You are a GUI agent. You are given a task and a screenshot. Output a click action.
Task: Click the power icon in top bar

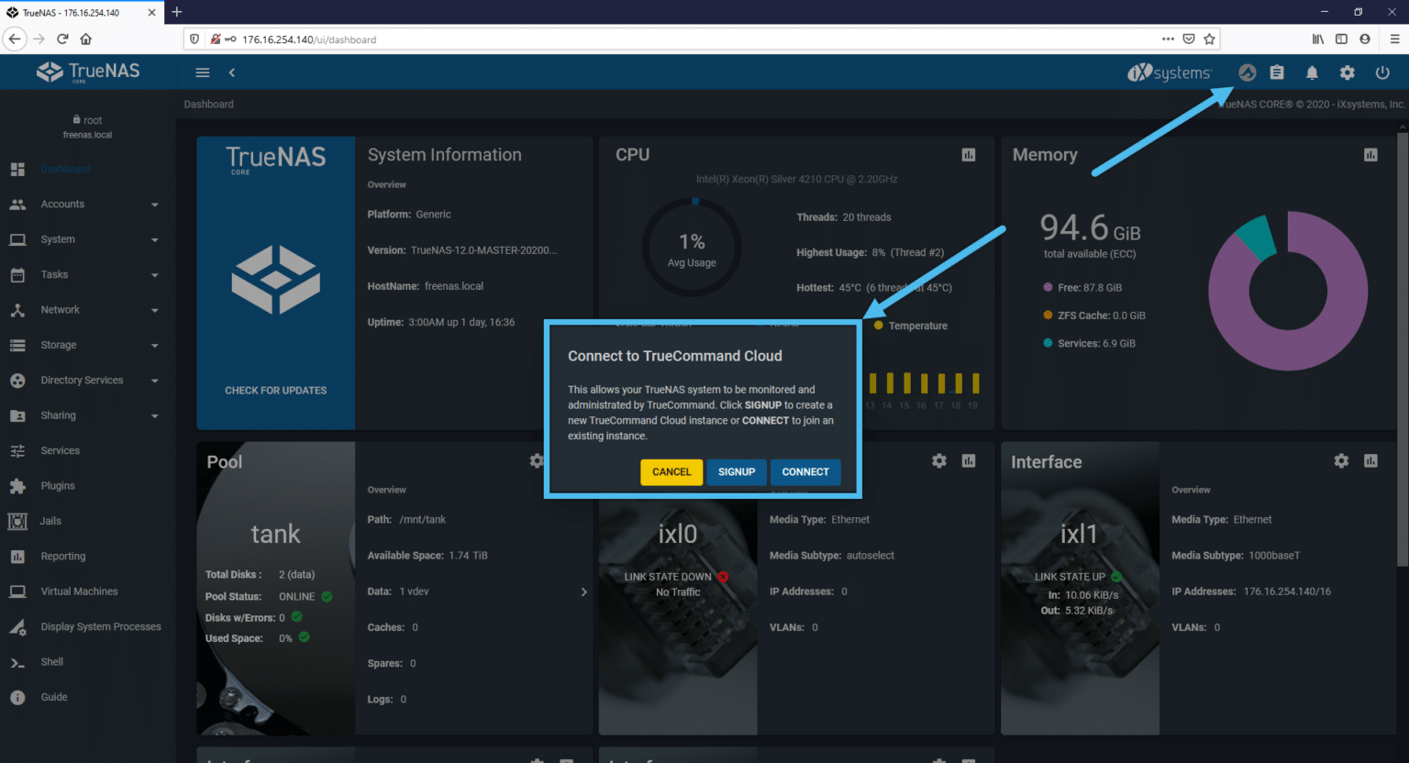point(1382,72)
